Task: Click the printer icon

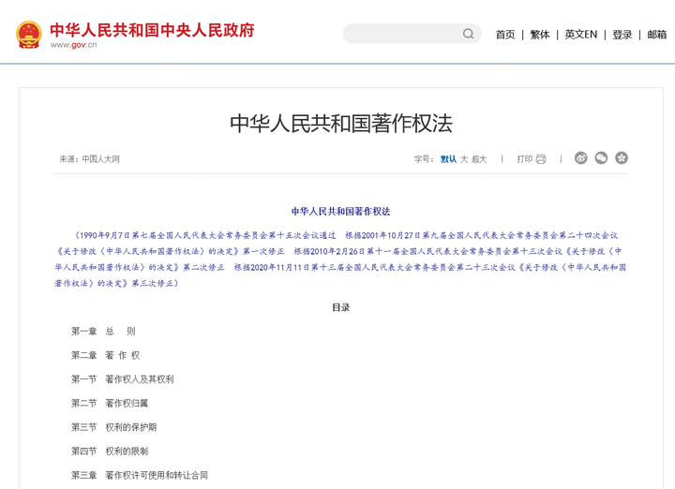Action: tap(541, 159)
